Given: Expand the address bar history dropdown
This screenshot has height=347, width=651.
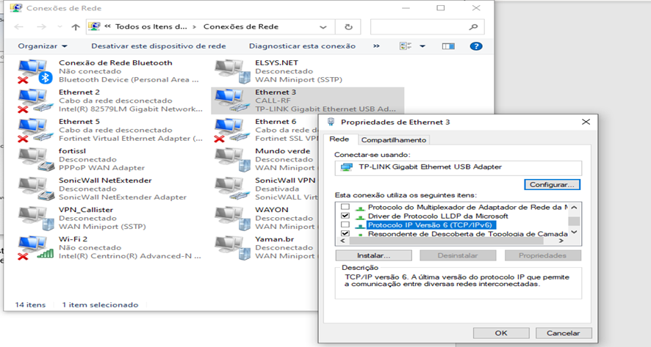Looking at the screenshot, I should pyautogui.click(x=323, y=27).
